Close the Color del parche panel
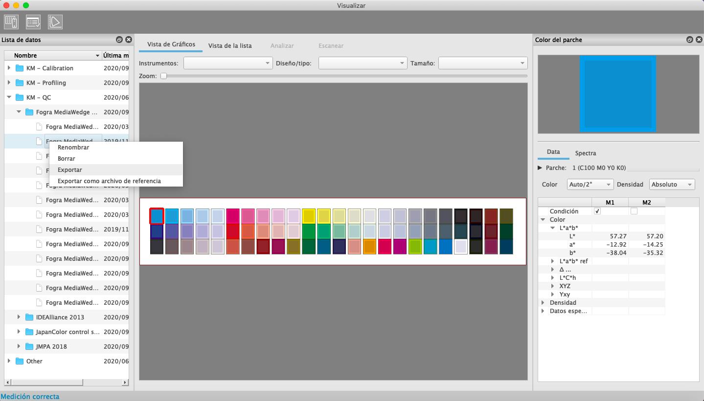 699,40
